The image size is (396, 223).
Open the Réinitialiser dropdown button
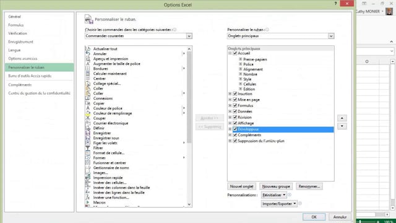[x=273, y=195]
